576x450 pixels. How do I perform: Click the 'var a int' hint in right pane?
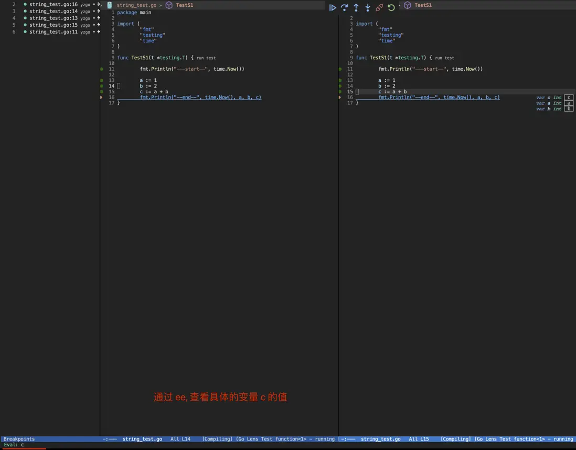[549, 103]
